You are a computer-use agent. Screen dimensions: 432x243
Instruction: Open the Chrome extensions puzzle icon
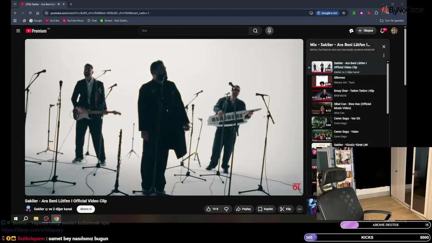point(376,13)
